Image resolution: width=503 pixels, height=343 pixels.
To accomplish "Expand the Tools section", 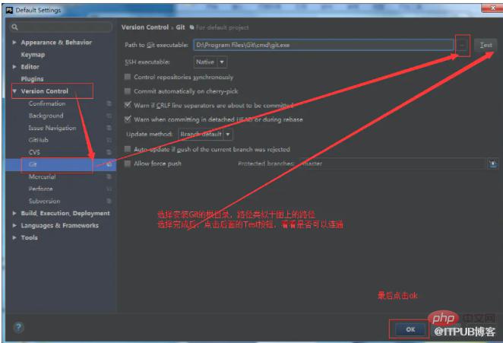I will pyautogui.click(x=14, y=237).
